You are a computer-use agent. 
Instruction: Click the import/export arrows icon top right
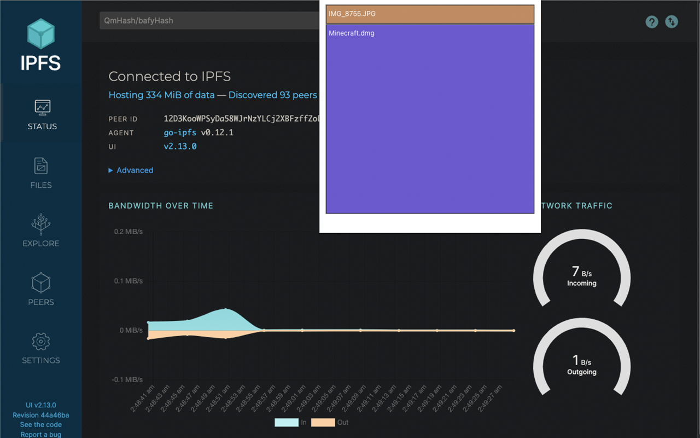pyautogui.click(x=672, y=22)
